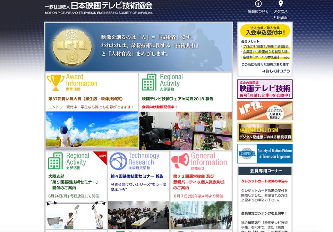
Task: Click the gold trophy Award Information icon
Action: (x=55, y=82)
